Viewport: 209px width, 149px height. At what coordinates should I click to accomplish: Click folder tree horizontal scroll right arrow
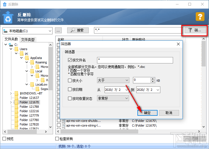click(x=46, y=132)
